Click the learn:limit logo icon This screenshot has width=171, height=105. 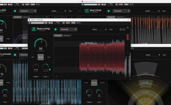click(x=87, y=11)
